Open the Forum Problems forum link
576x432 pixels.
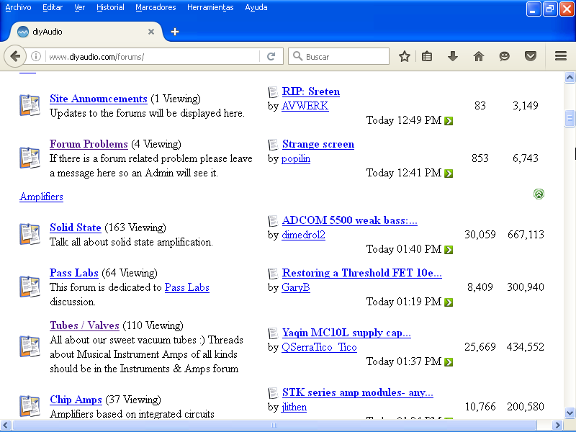[x=89, y=143]
